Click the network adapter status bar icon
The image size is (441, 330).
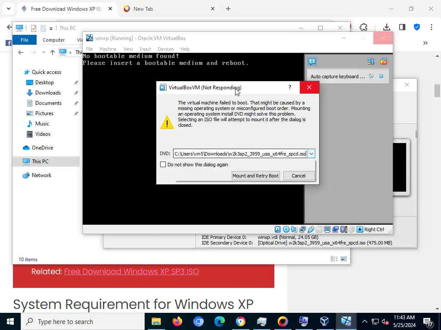(x=303, y=229)
